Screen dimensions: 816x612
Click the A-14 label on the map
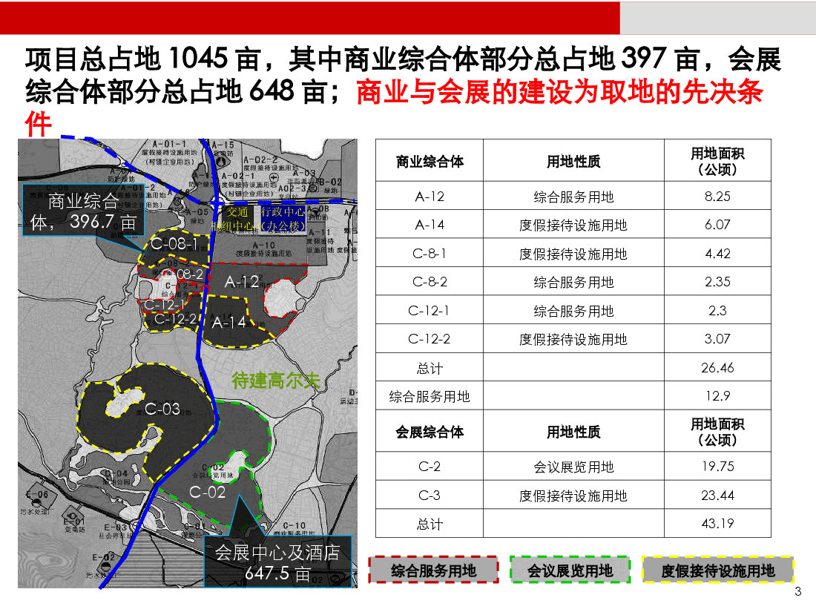point(228,322)
